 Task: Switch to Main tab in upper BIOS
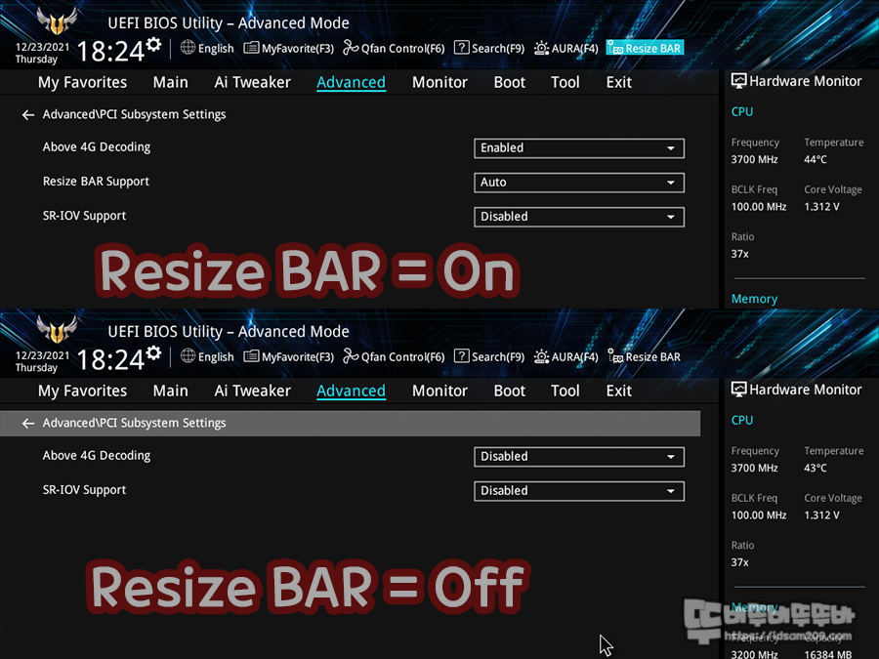(x=170, y=82)
